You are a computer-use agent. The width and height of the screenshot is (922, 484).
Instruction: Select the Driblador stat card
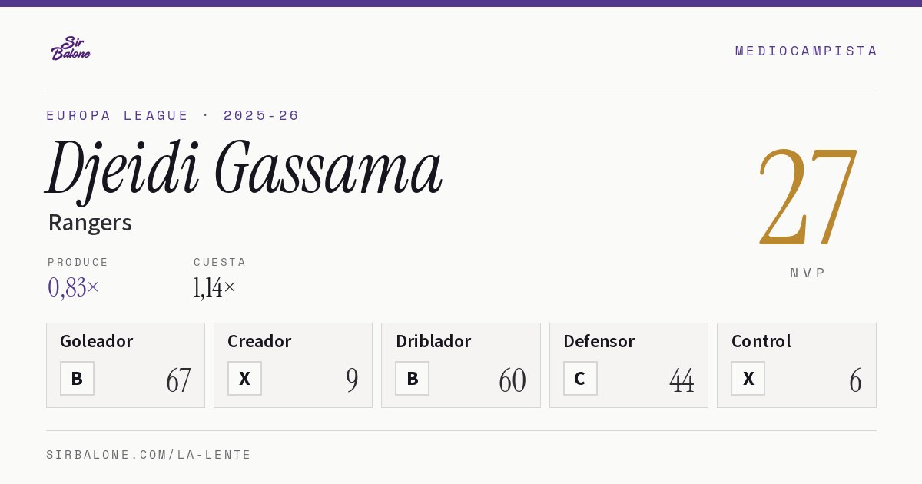click(x=461, y=365)
